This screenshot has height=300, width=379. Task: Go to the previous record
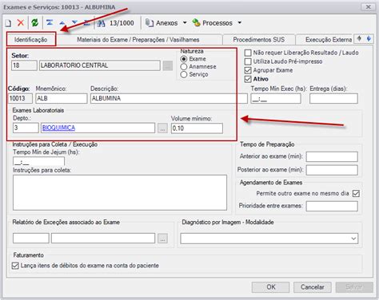coord(62,23)
